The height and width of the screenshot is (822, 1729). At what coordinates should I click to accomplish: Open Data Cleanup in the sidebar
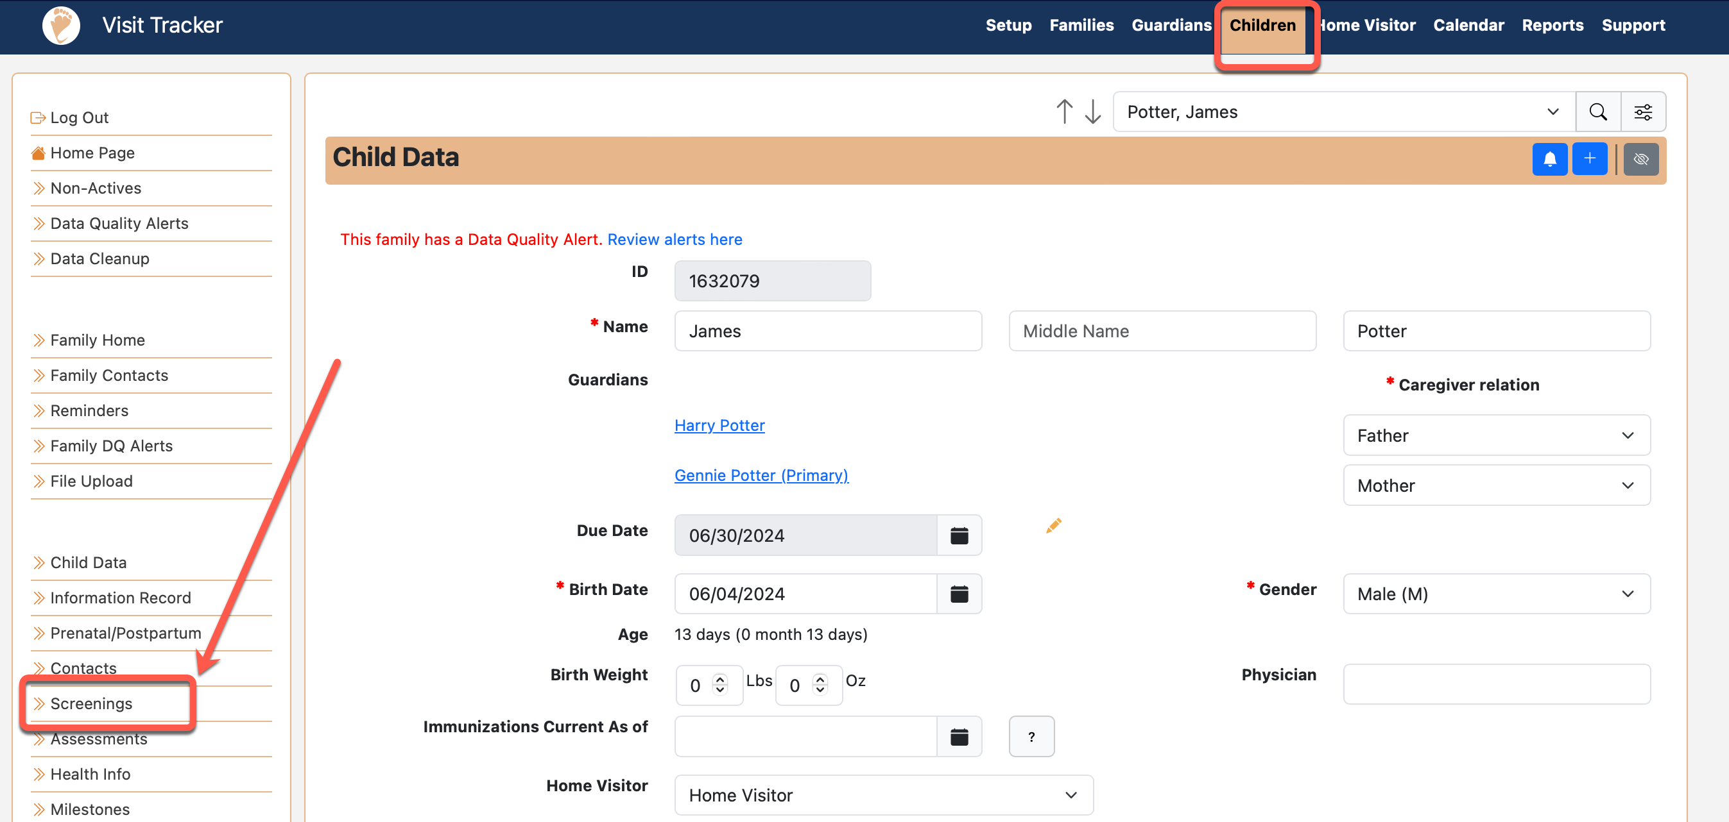click(99, 258)
